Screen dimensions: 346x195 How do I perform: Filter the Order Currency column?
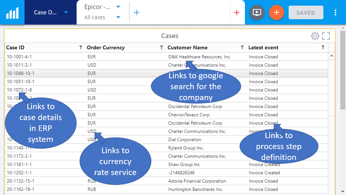coord(161,47)
